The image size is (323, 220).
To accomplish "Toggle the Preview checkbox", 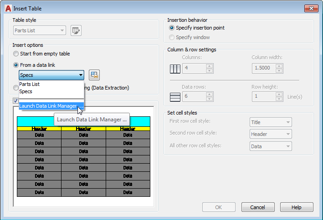I will [x=15, y=100].
